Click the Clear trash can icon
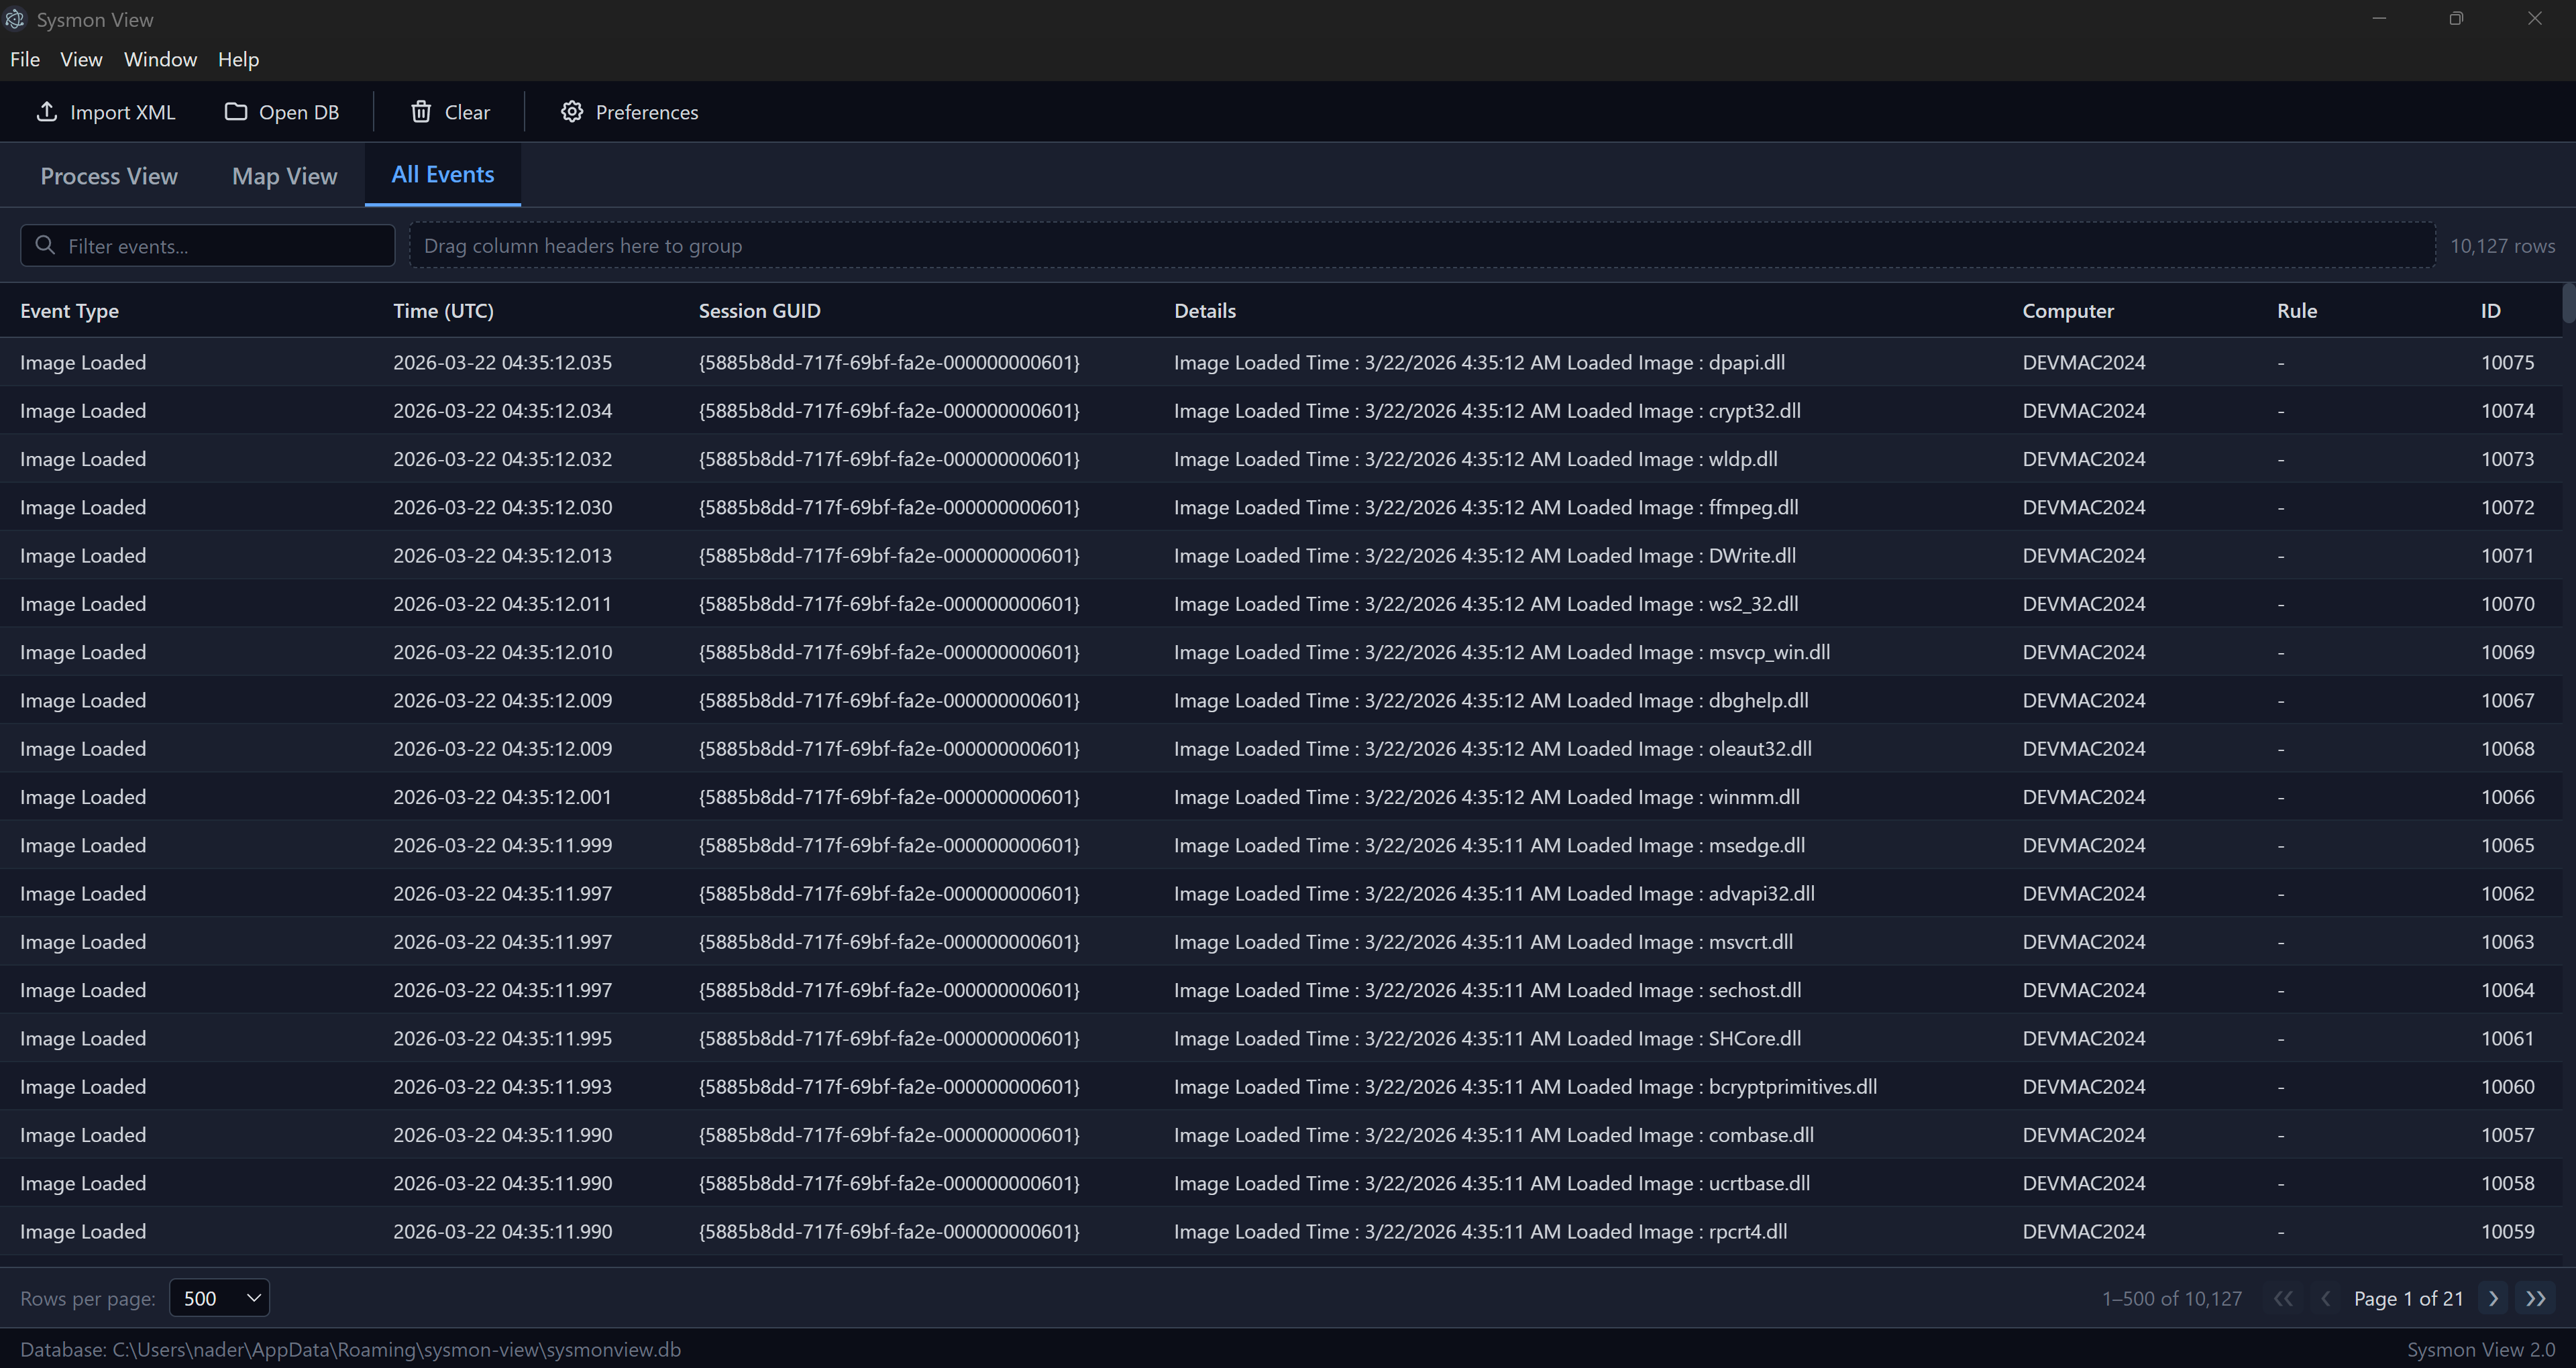This screenshot has height=1368, width=2576. tap(421, 112)
